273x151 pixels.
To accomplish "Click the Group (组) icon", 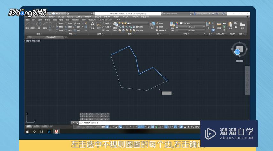I will [x=208, y=25].
